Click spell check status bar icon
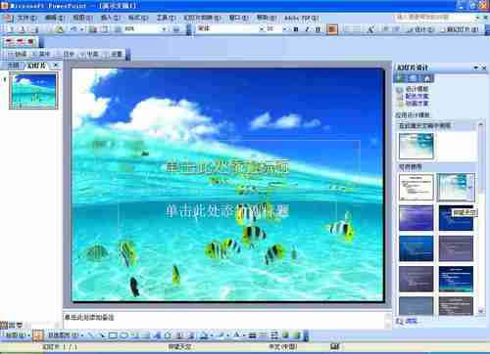 335,346
